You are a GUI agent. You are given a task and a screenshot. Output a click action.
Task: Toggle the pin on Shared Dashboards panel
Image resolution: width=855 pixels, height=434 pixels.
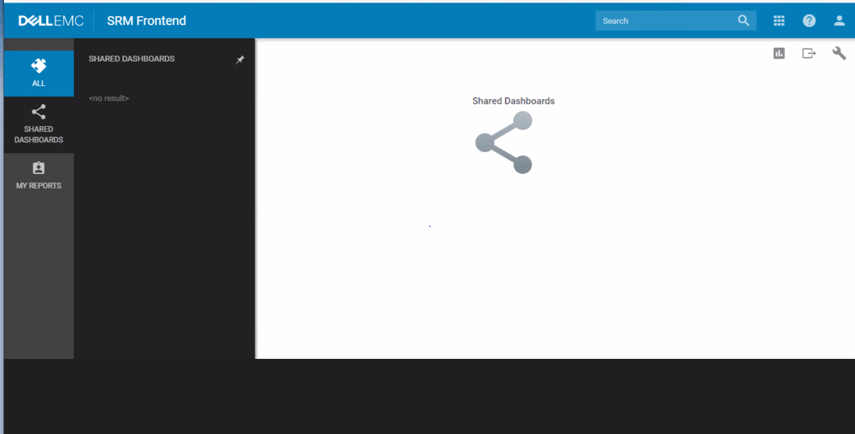click(240, 59)
